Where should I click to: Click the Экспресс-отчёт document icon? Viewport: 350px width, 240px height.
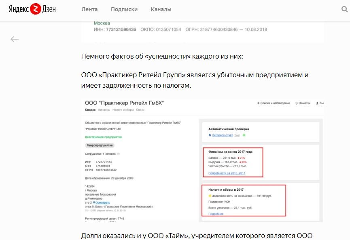[210, 135]
